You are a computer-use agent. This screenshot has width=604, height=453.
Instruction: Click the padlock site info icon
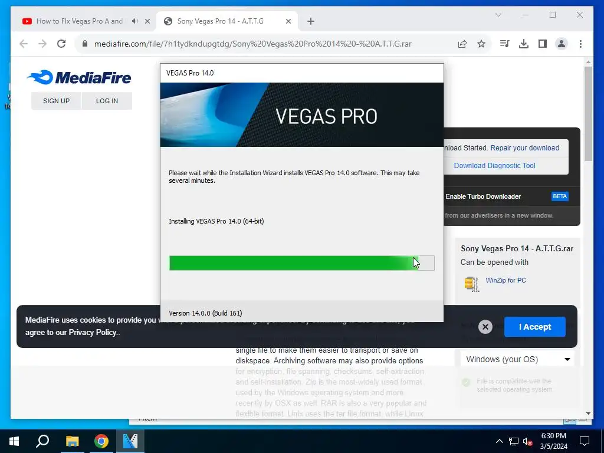(85, 44)
